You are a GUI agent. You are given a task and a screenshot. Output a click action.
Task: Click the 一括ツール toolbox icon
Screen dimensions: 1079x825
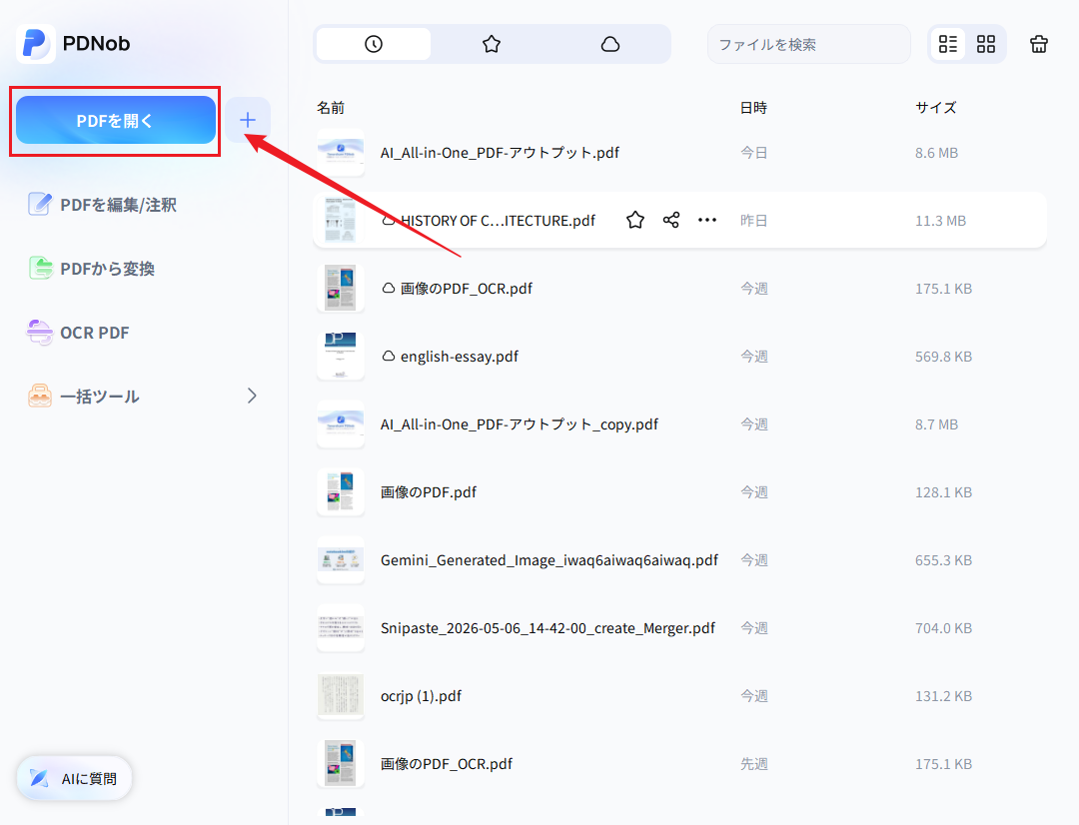click(40, 396)
